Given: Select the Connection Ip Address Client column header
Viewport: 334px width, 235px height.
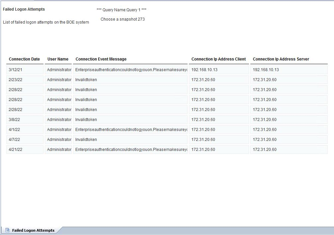Looking at the screenshot, I should point(218,59).
